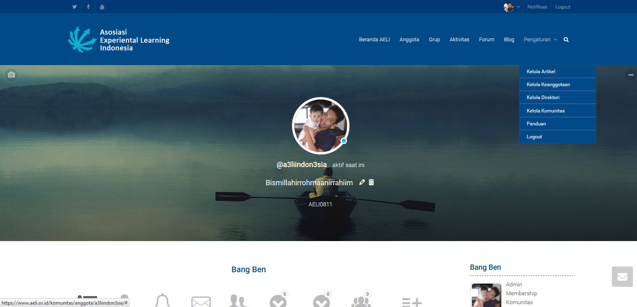The image size is (637, 307).
Task: Open the Forum menu item
Action: tap(486, 40)
